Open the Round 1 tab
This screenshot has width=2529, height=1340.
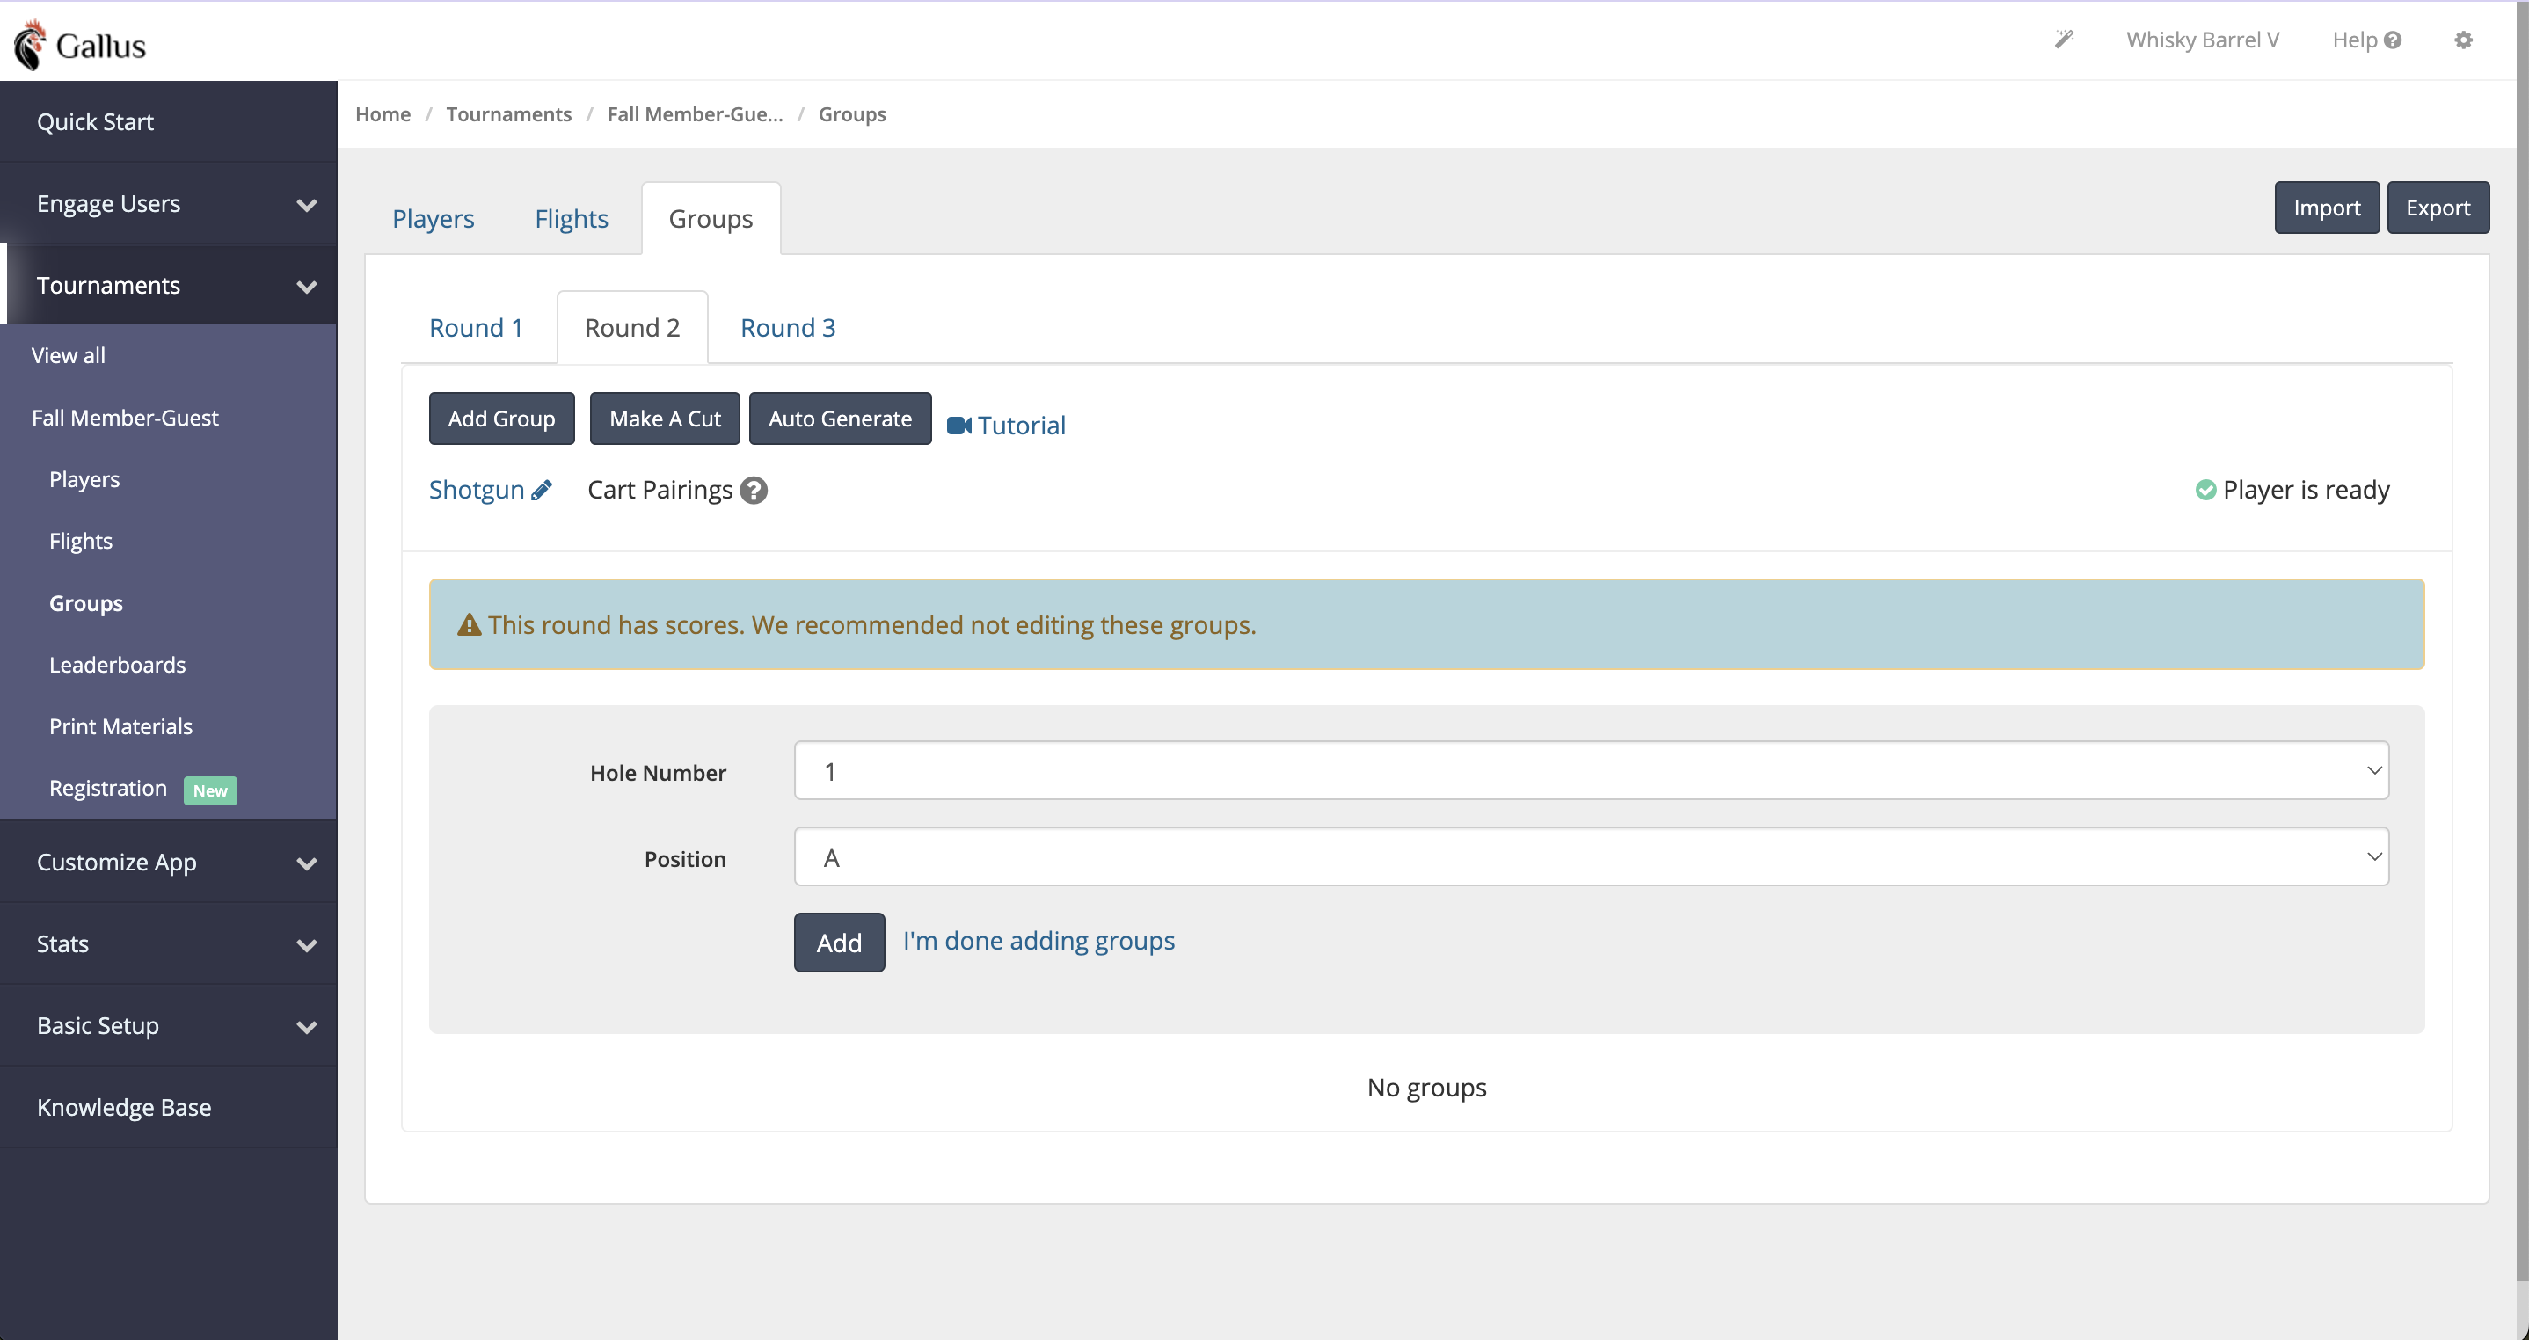pos(476,327)
